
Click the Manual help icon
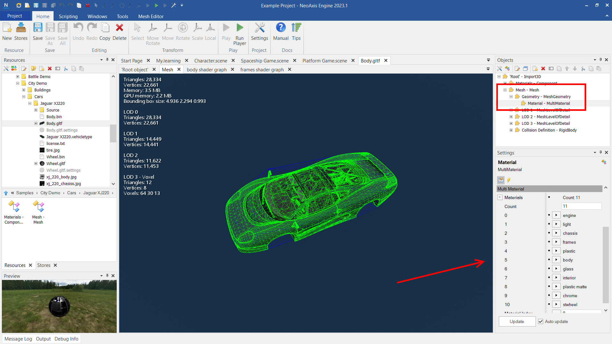(280, 28)
